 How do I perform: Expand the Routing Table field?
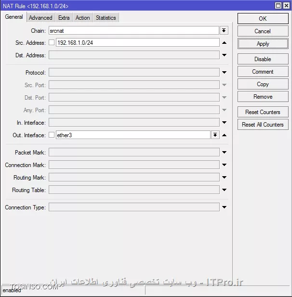225,190
